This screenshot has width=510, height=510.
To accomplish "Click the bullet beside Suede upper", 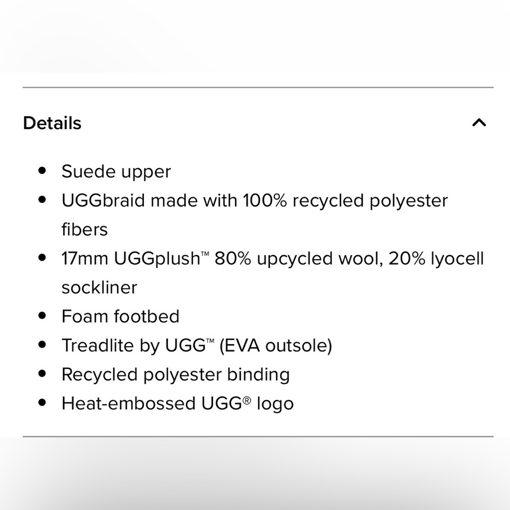I will [x=42, y=170].
